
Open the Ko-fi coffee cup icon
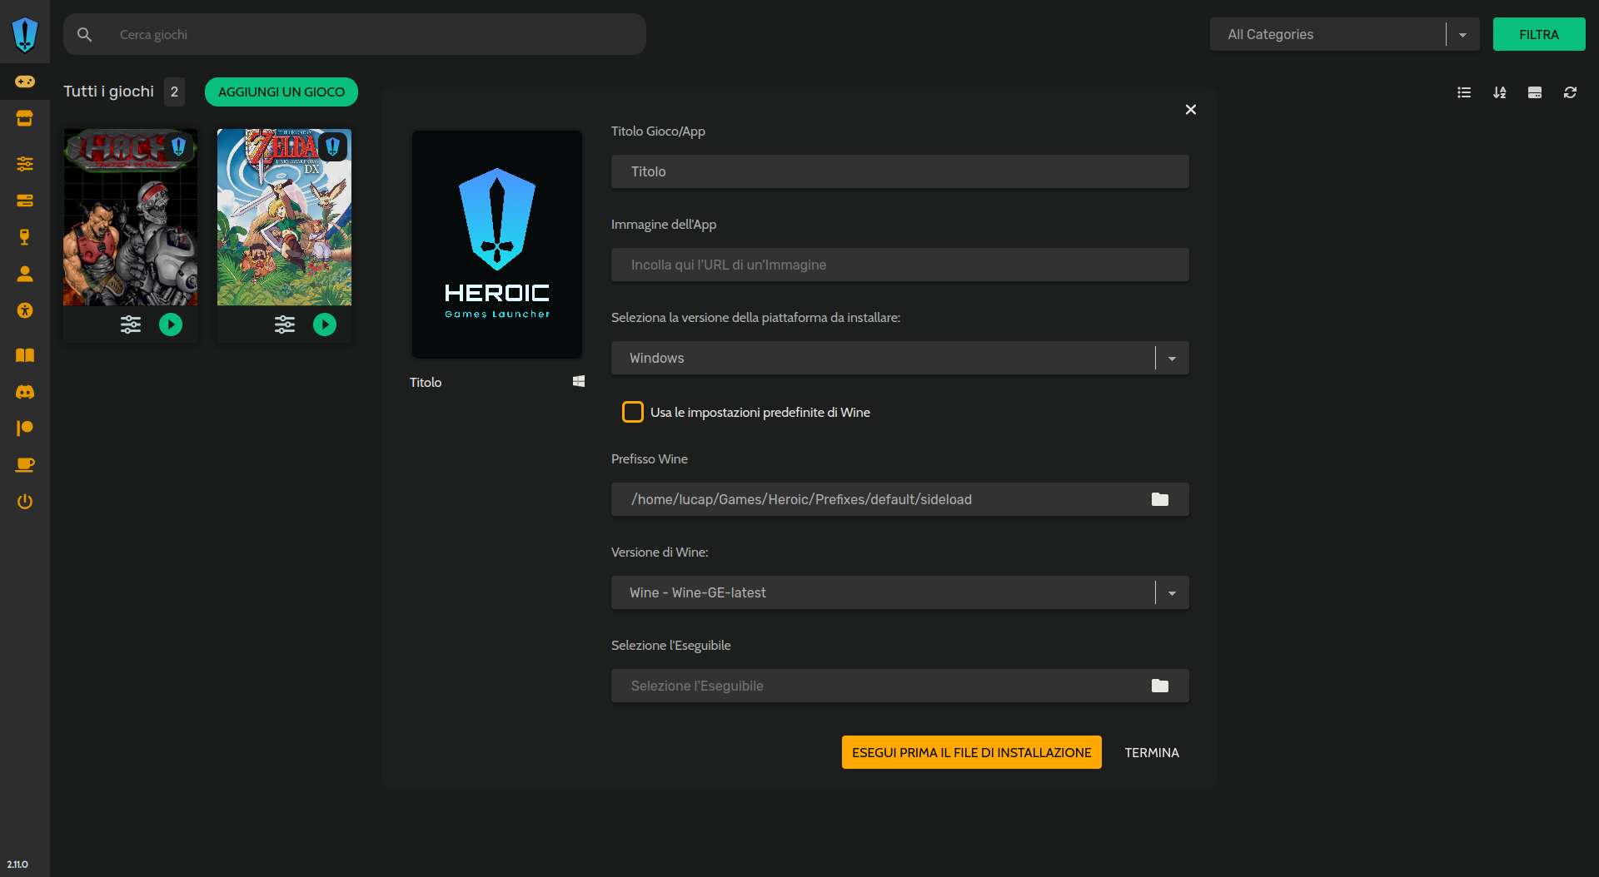25,464
